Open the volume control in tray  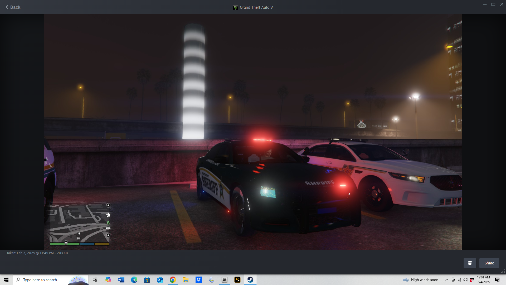pyautogui.click(x=465, y=280)
